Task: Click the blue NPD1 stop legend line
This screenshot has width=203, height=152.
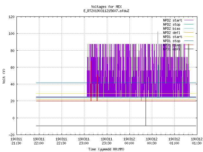Action: click(189, 41)
